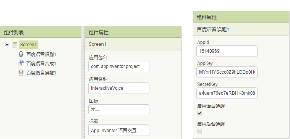Click the 组件列表 panel header

click(x=41, y=33)
